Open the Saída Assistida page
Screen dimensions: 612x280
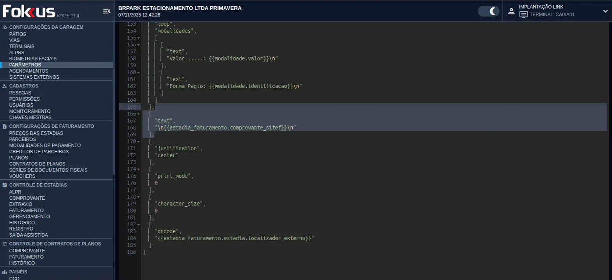pyautogui.click(x=28, y=235)
